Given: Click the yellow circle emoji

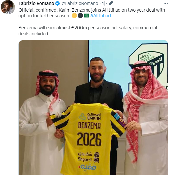Looking at the screenshot, I should tap(74, 16).
